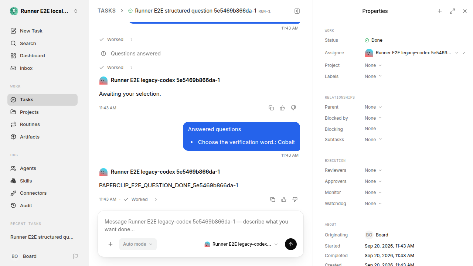Open assignee in new view arrow
This screenshot has height=266, width=473.
click(x=464, y=53)
